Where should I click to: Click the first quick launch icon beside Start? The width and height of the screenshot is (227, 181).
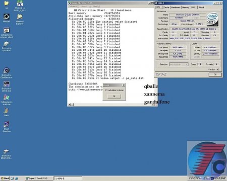click(x=12, y=178)
